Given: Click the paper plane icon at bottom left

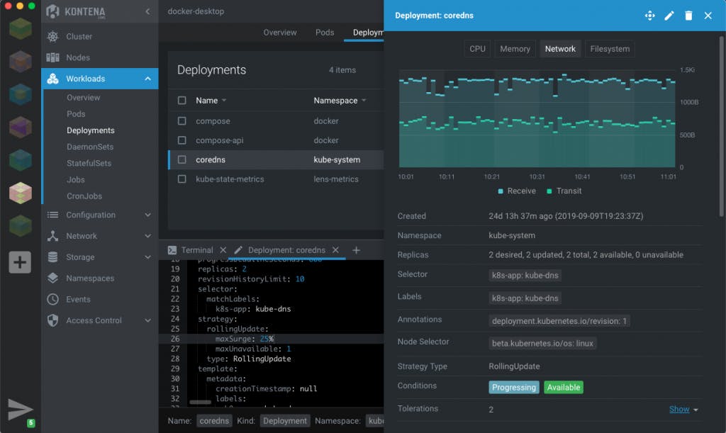Looking at the screenshot, I should point(20,409).
